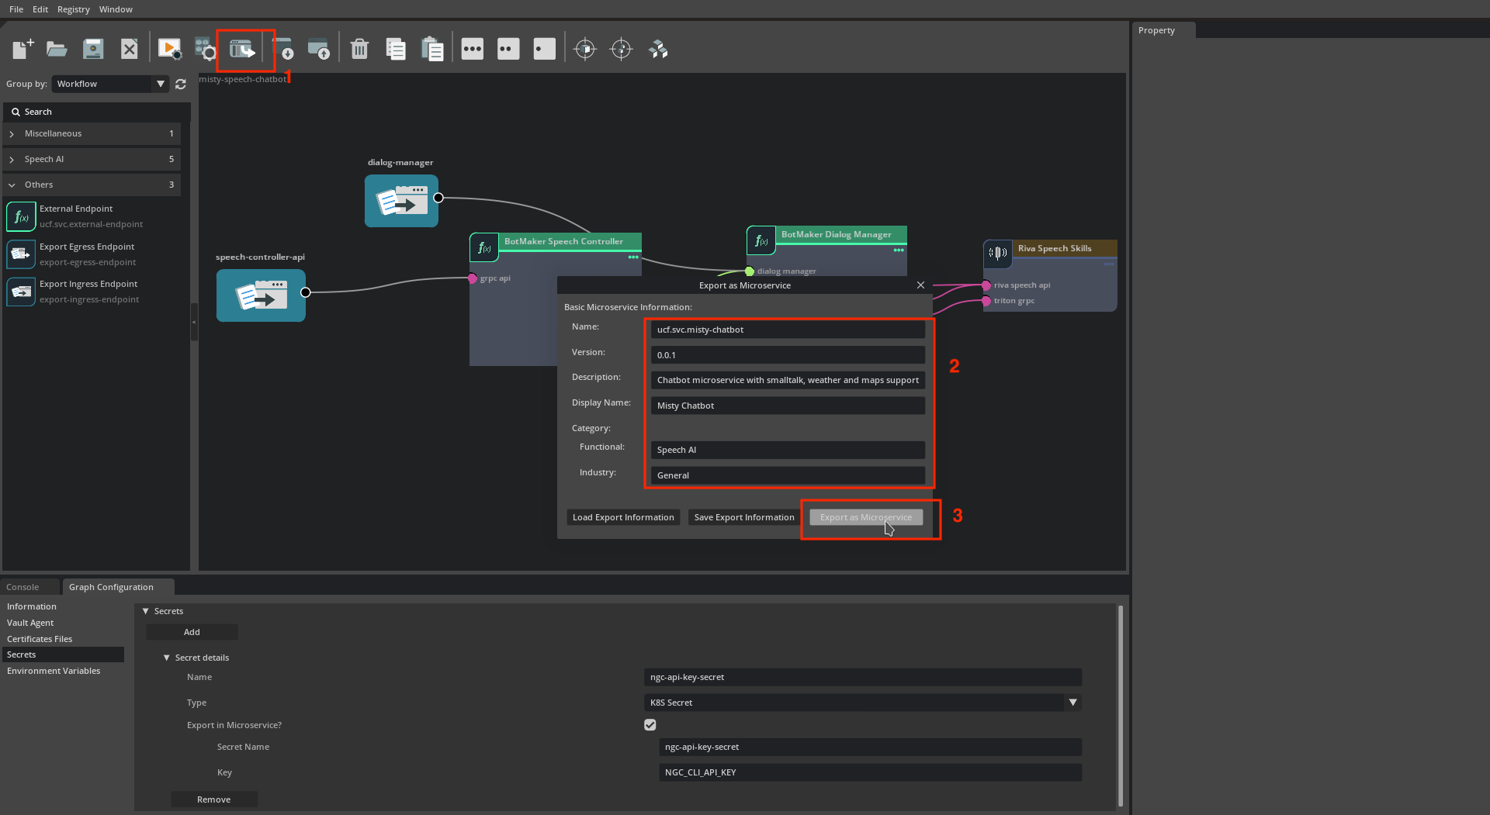Click the crosshair with single cube icon
Screen dimensions: 1490x815
[585, 49]
